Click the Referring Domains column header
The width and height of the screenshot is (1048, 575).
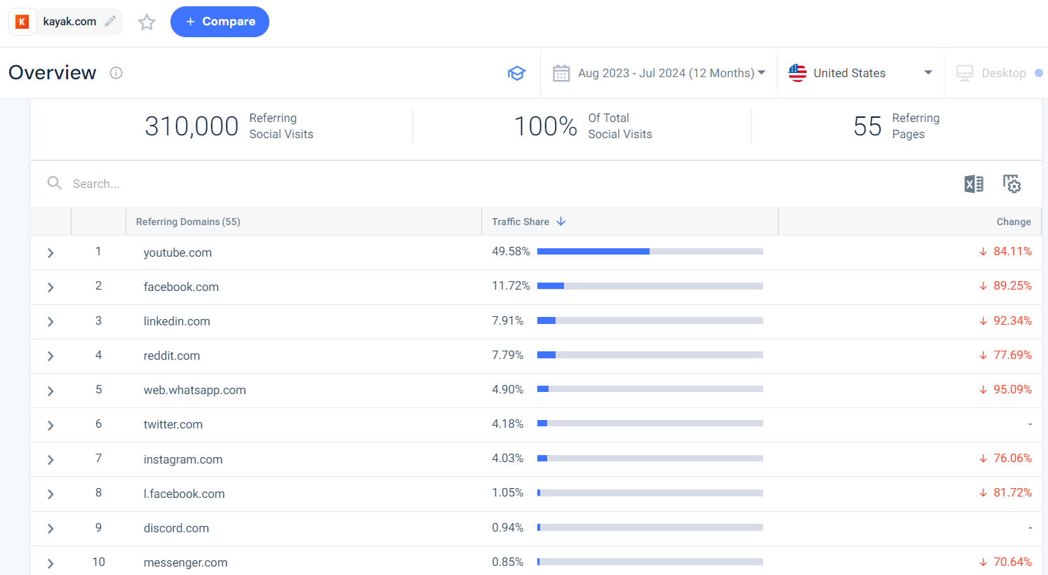[187, 222]
